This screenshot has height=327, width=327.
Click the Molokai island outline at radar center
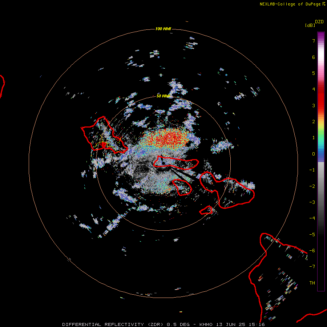click(x=176, y=162)
